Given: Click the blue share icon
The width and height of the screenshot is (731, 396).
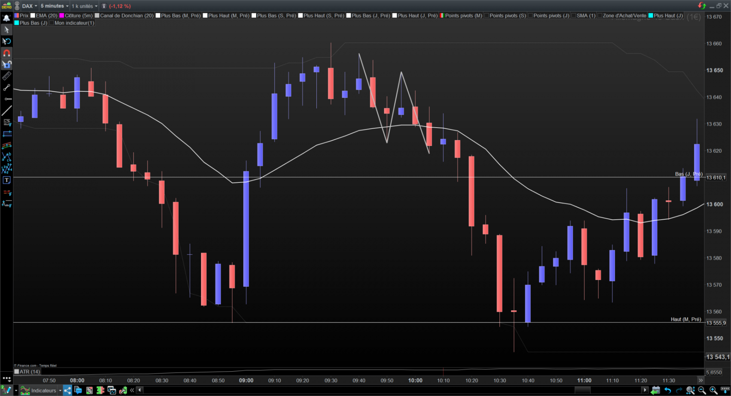Looking at the screenshot, I should pyautogui.click(x=67, y=390).
